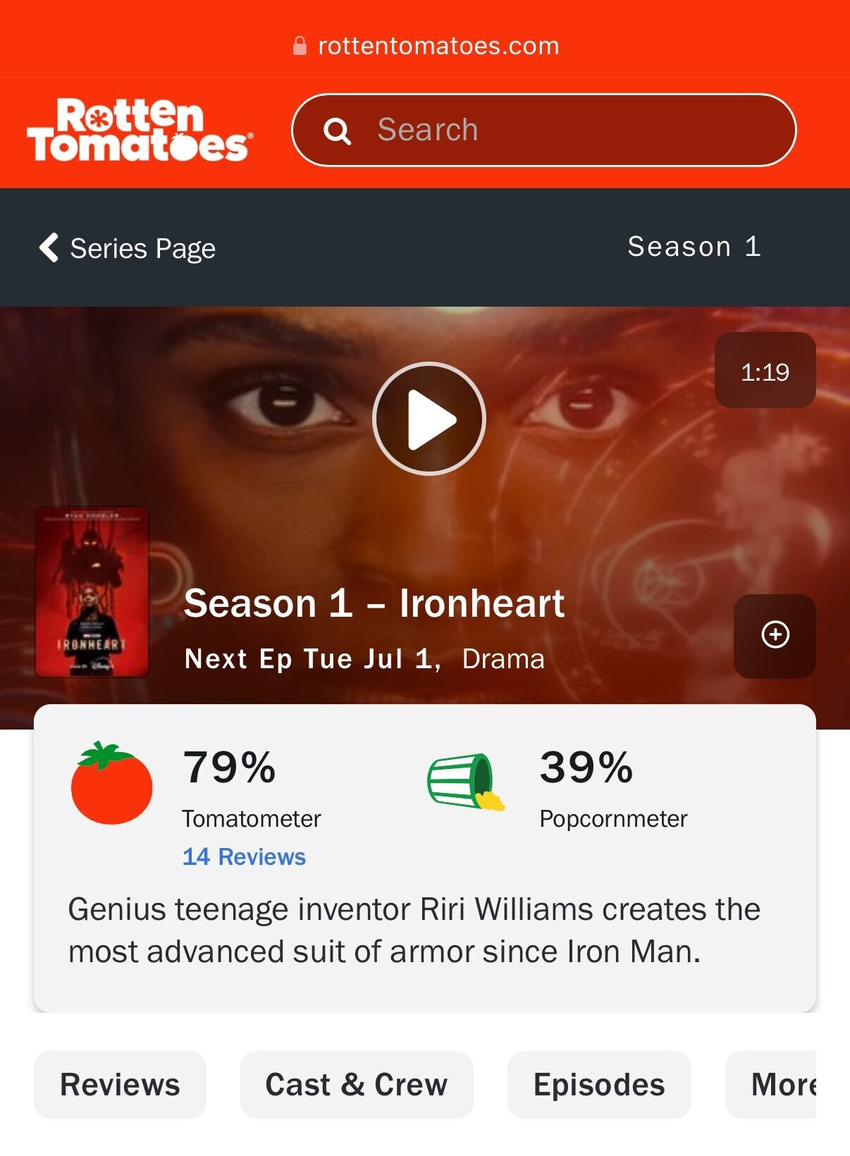Screen dimensions: 850x1156
Task: Click the back chevron beside Series Page
Action: 49,247
